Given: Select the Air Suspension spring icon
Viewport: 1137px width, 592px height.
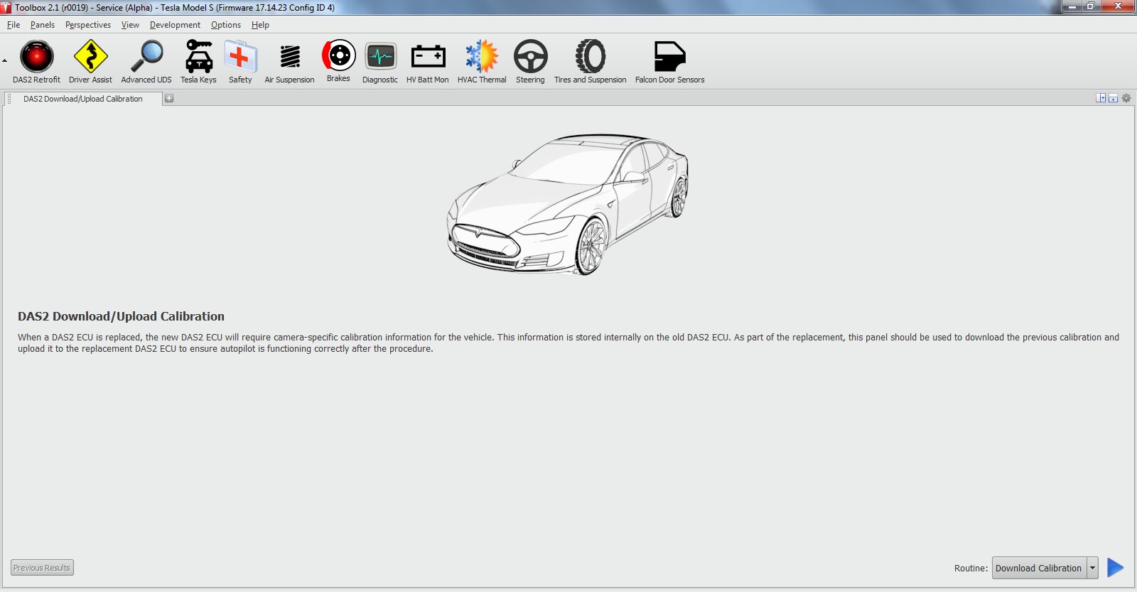Looking at the screenshot, I should point(289,57).
